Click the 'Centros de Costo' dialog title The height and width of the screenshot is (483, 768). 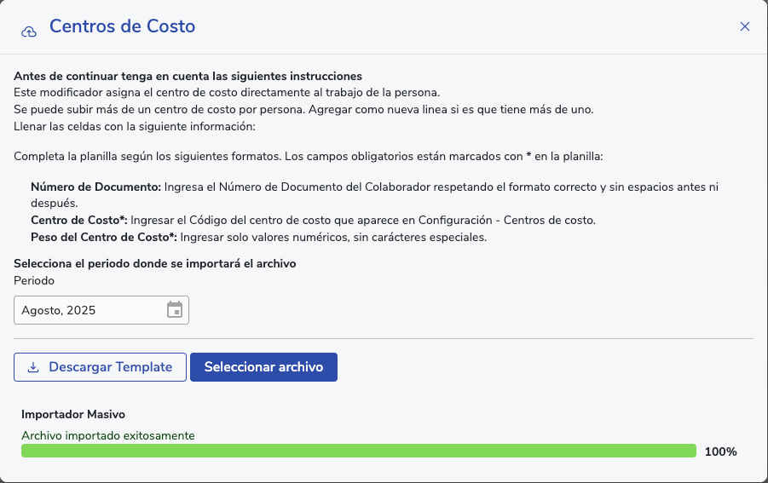pos(122,26)
